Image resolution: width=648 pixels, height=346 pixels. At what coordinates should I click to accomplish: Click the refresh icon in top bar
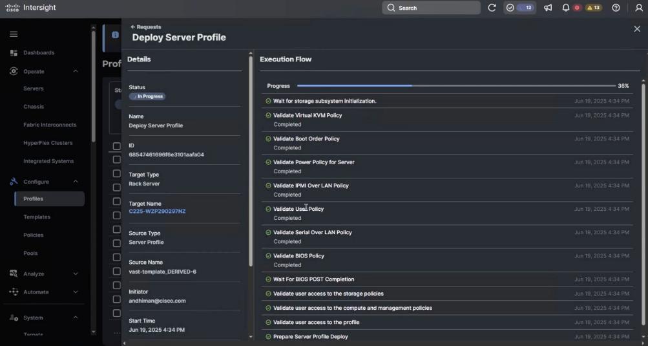[492, 8]
